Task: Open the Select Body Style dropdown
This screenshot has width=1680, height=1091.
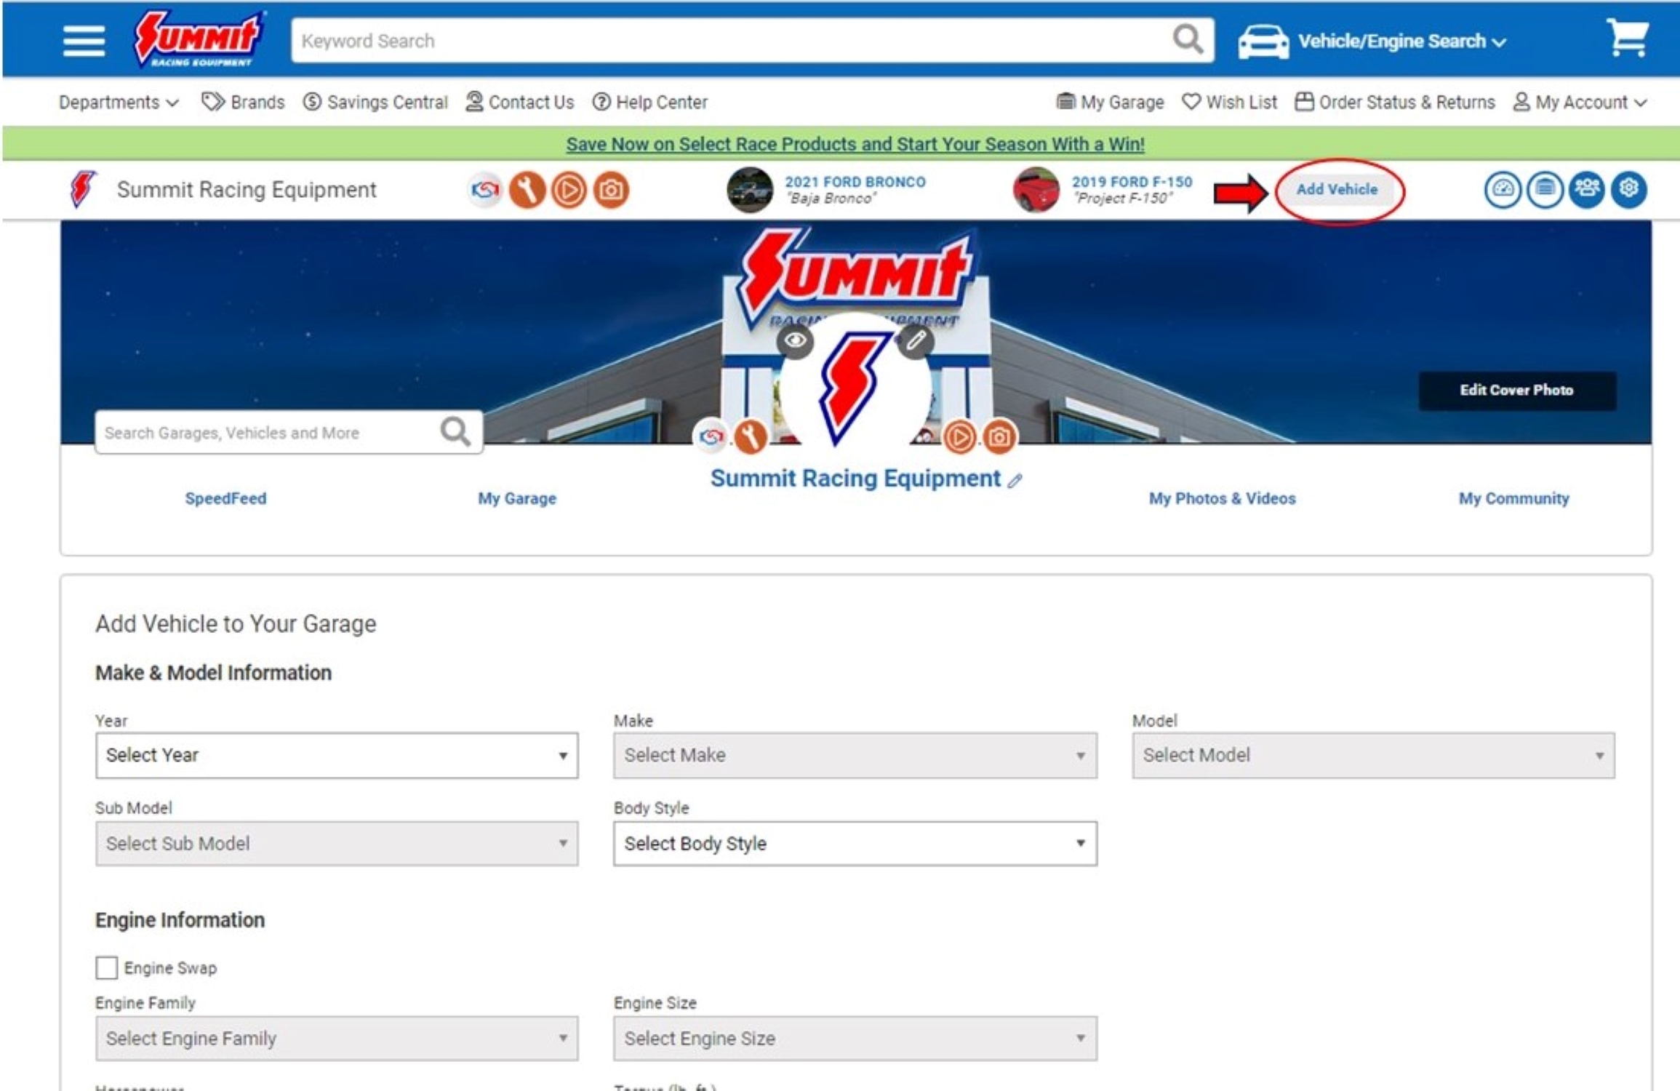Action: click(x=855, y=844)
